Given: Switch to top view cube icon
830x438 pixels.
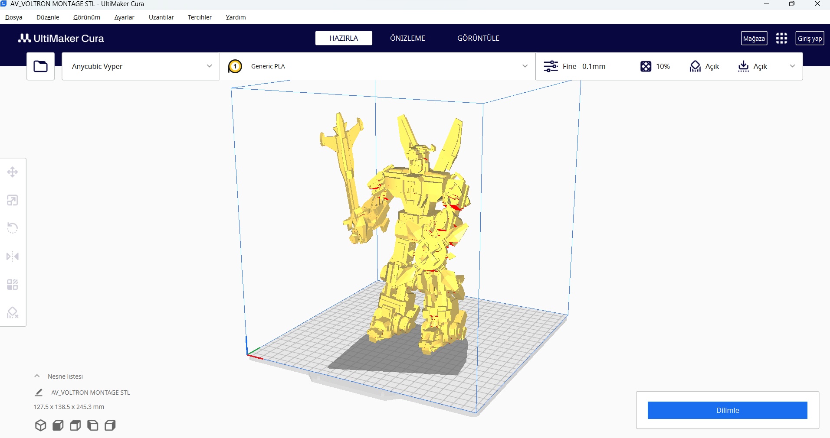Looking at the screenshot, I should coord(75,425).
